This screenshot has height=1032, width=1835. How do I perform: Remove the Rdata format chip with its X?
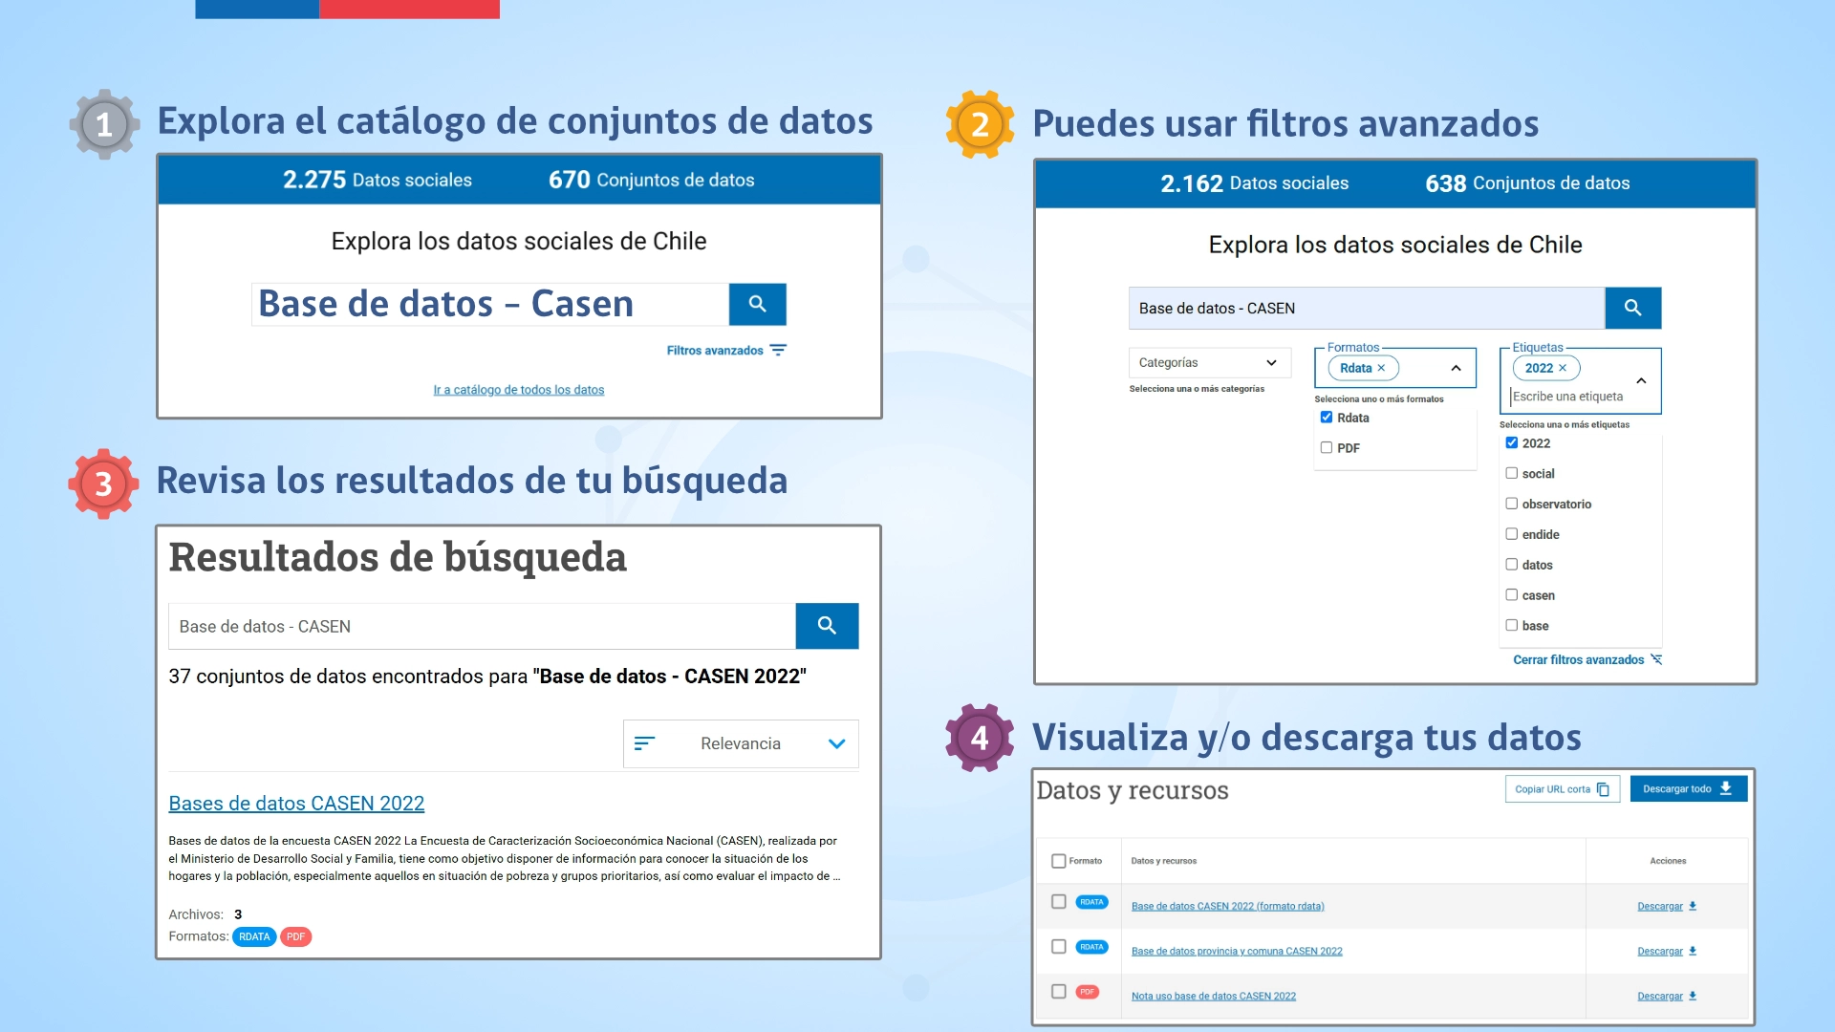[1381, 368]
